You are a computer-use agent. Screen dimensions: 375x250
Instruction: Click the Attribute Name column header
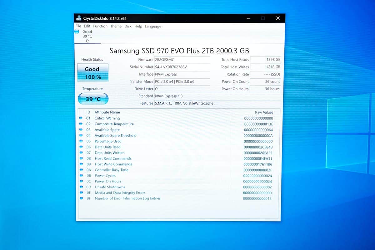107,112
